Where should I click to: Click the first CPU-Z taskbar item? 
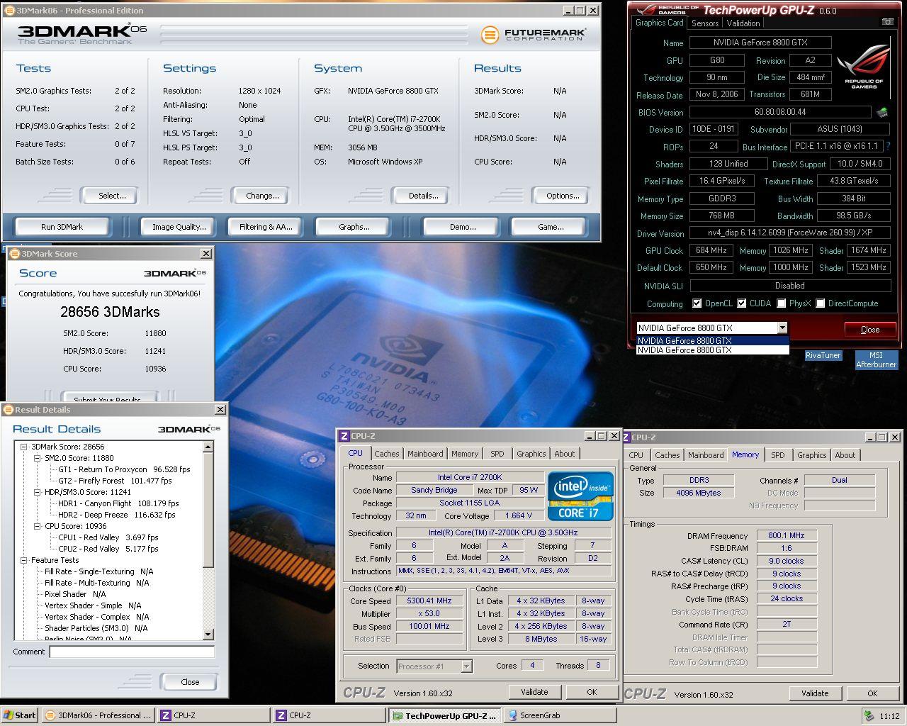pos(213,715)
